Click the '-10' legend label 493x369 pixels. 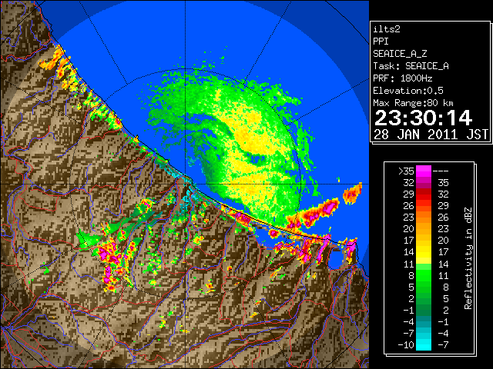coord(406,345)
